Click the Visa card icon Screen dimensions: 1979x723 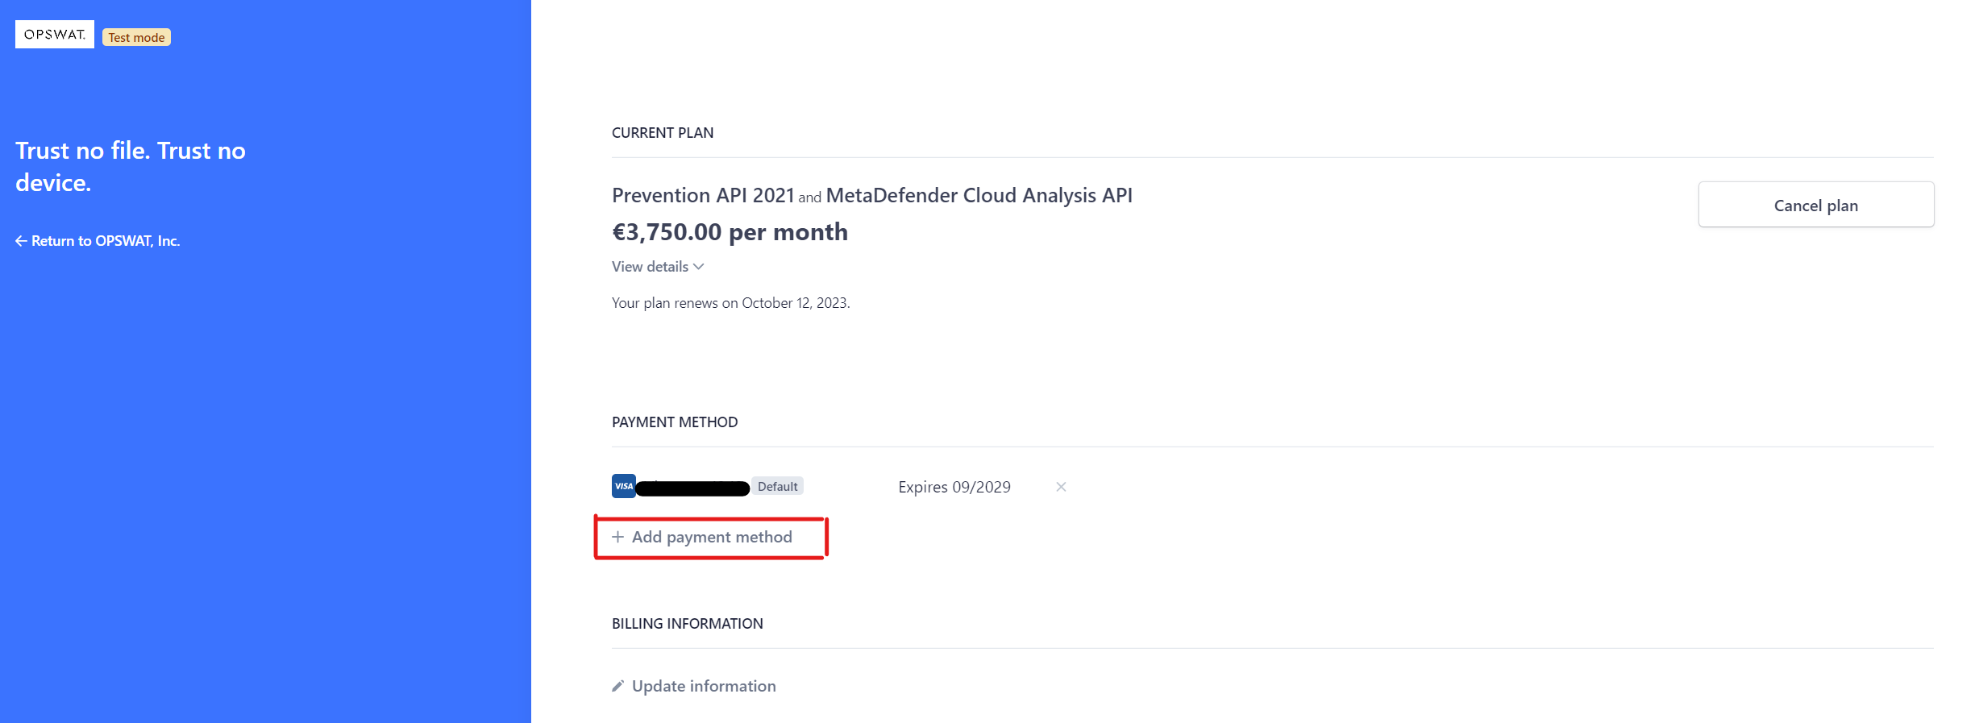(624, 486)
